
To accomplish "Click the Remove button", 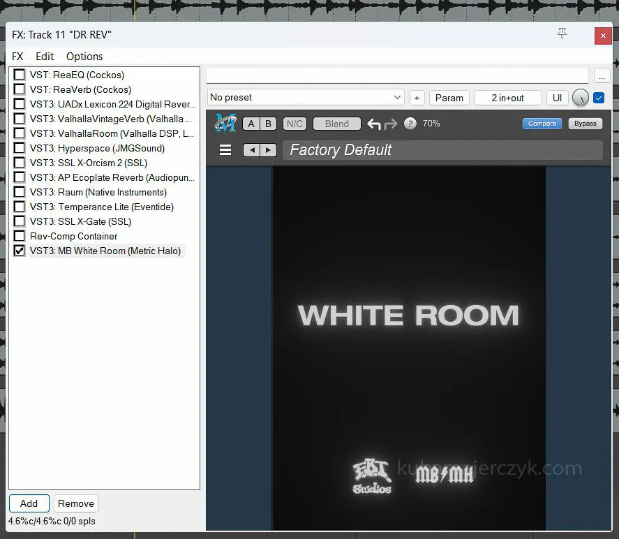I will pyautogui.click(x=76, y=503).
